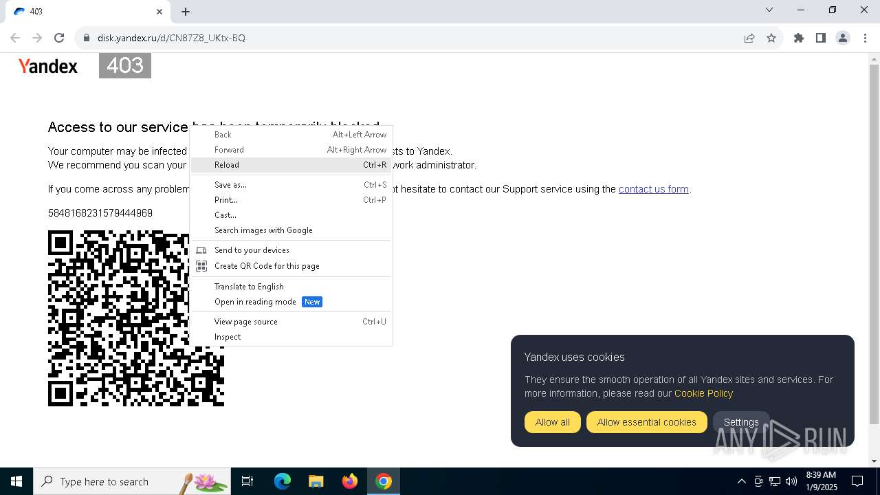Image resolution: width=880 pixels, height=495 pixels.
Task: Click the browser forward arrow
Action: pyautogui.click(x=37, y=38)
